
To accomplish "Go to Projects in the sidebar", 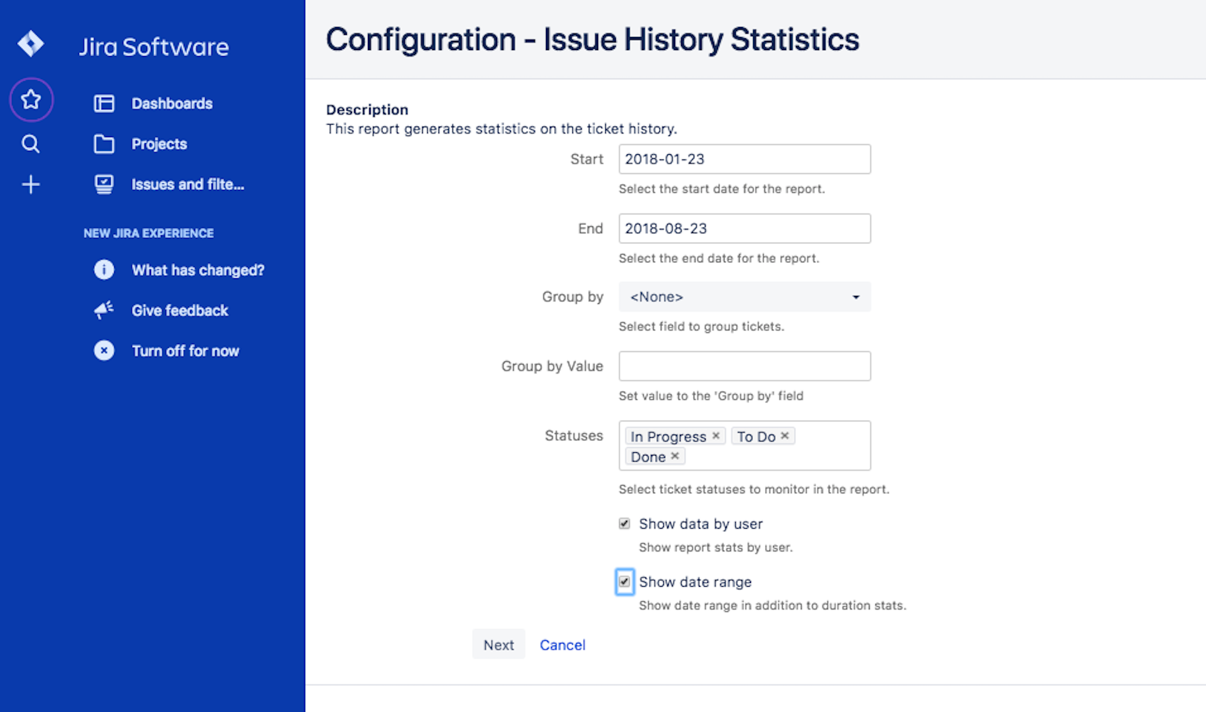I will (x=159, y=144).
